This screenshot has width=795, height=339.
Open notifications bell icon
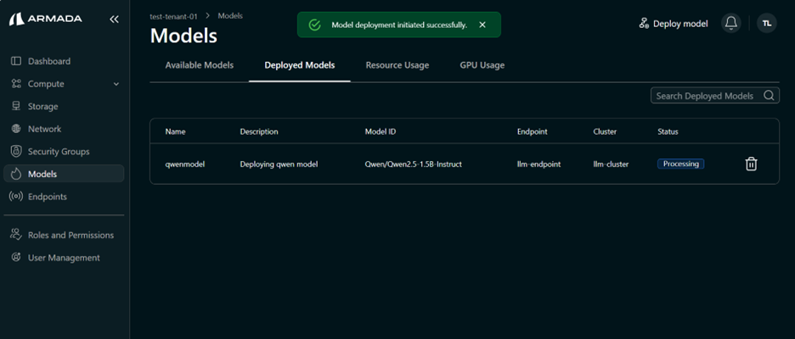click(730, 24)
